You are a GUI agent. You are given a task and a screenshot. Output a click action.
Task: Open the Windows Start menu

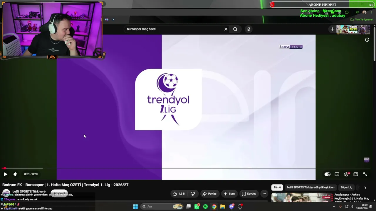pyautogui.click(x=135, y=207)
